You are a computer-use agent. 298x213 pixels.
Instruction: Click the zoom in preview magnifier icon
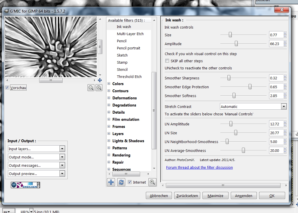click(x=99, y=88)
